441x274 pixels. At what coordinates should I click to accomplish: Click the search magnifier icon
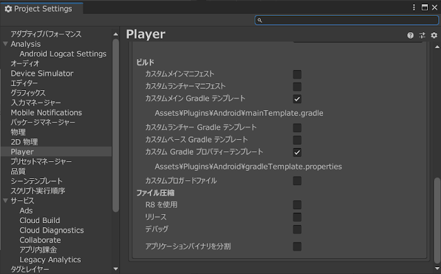(260, 20)
